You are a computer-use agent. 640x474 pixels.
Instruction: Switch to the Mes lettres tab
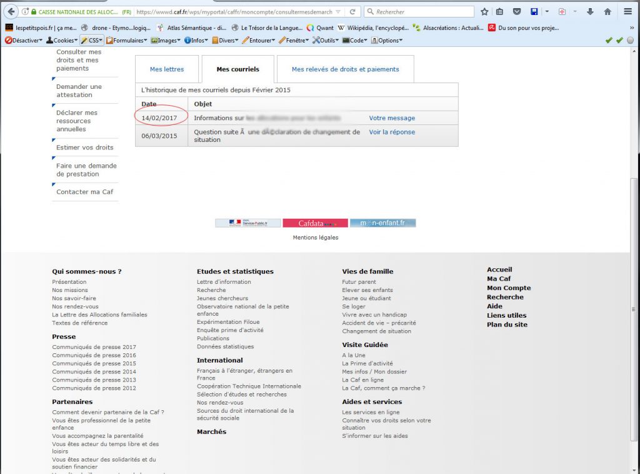pyautogui.click(x=167, y=69)
